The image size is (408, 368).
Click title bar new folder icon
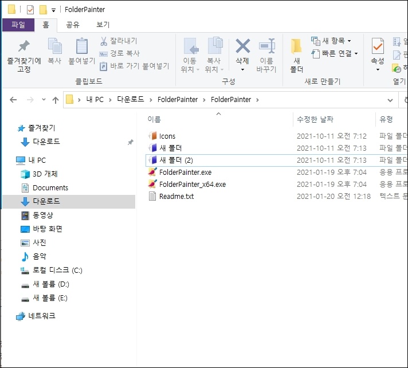click(x=43, y=10)
